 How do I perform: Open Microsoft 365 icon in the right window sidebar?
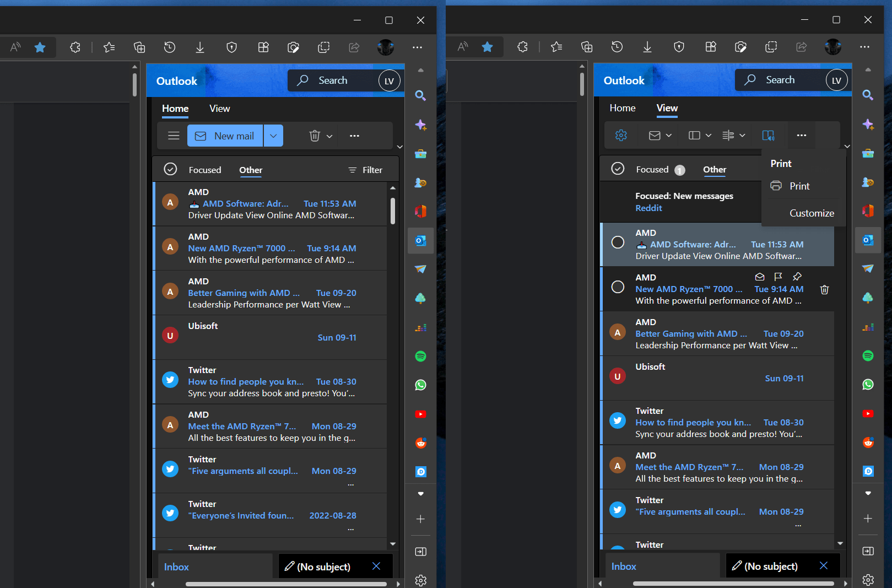coord(868,211)
